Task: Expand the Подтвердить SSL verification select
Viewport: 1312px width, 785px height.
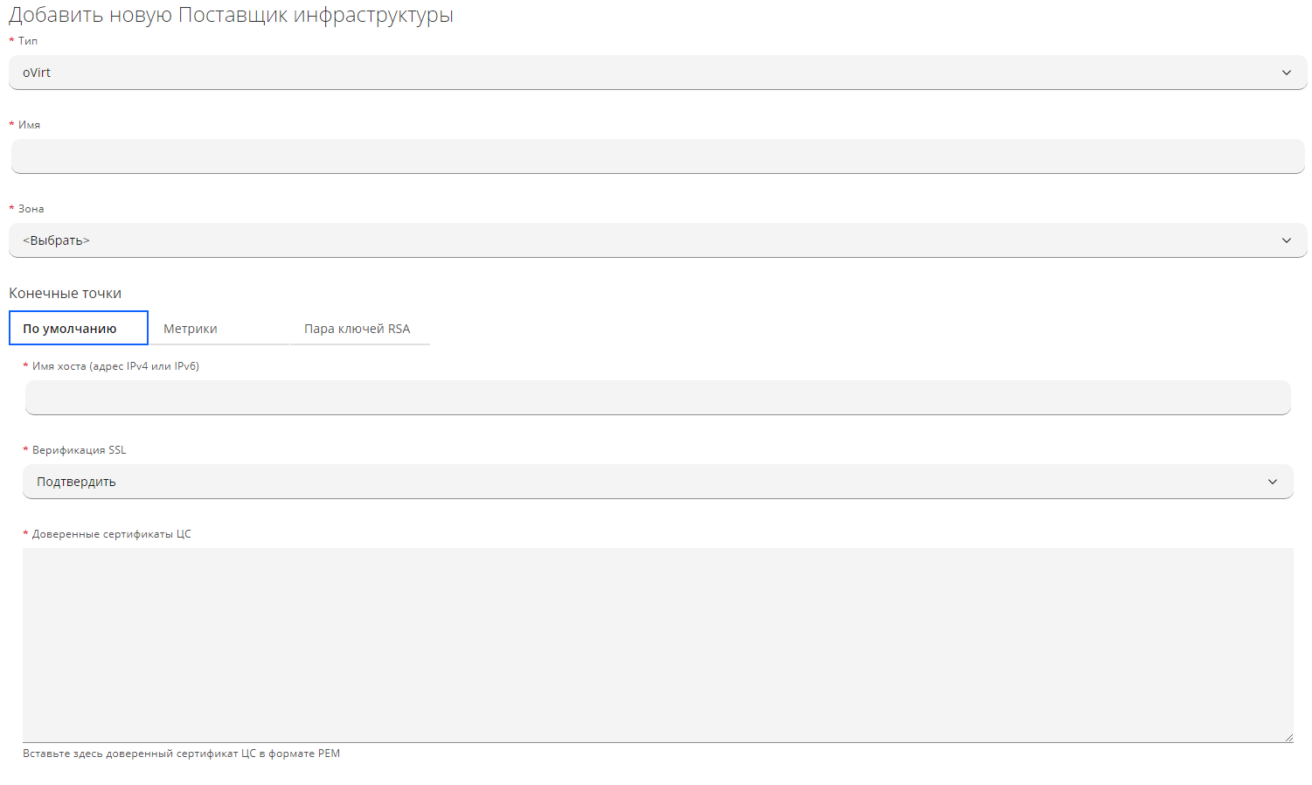Action: coord(647,482)
